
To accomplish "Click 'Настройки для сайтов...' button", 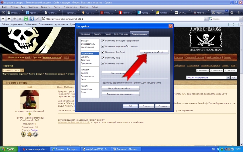I will 120,88.
